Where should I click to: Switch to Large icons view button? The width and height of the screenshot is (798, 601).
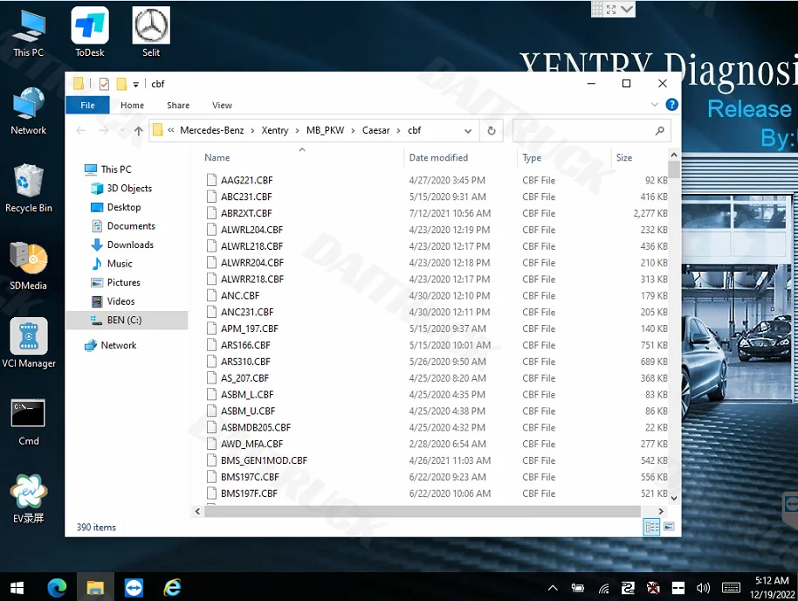[x=670, y=526]
